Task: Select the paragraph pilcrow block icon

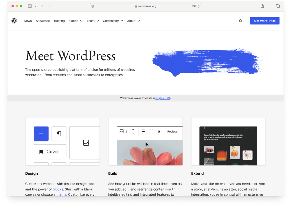Action: click(59, 134)
